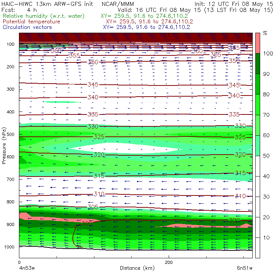Click the '365' potential temperature contour label
Image resolution: width=275 pixels, height=275 pixels.
coord(234,48)
